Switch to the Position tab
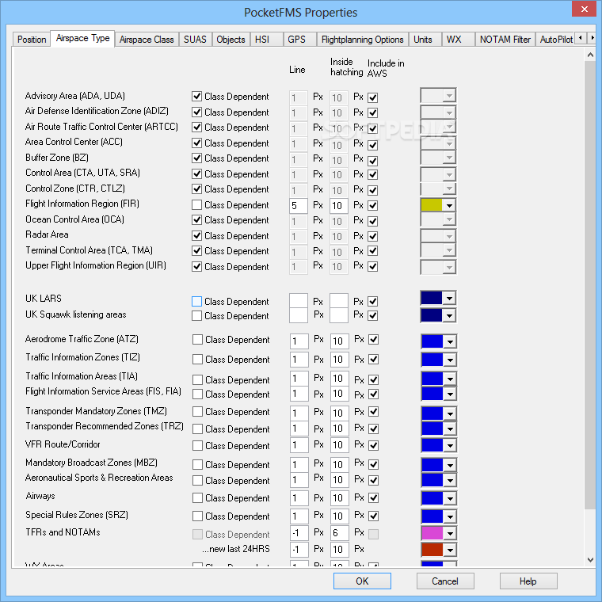602x602 pixels. [x=32, y=40]
